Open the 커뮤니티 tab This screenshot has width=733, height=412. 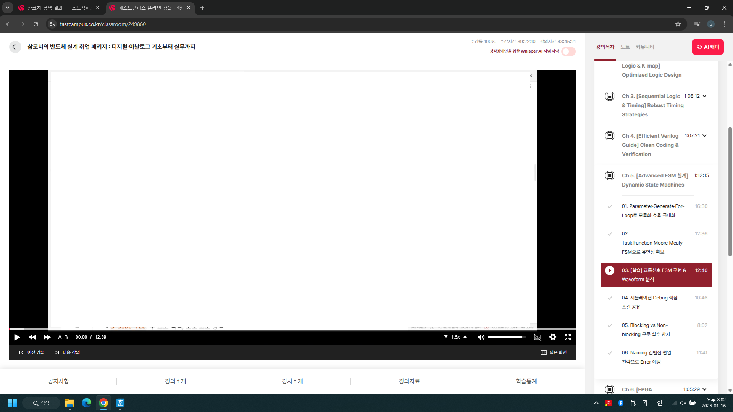point(645,47)
